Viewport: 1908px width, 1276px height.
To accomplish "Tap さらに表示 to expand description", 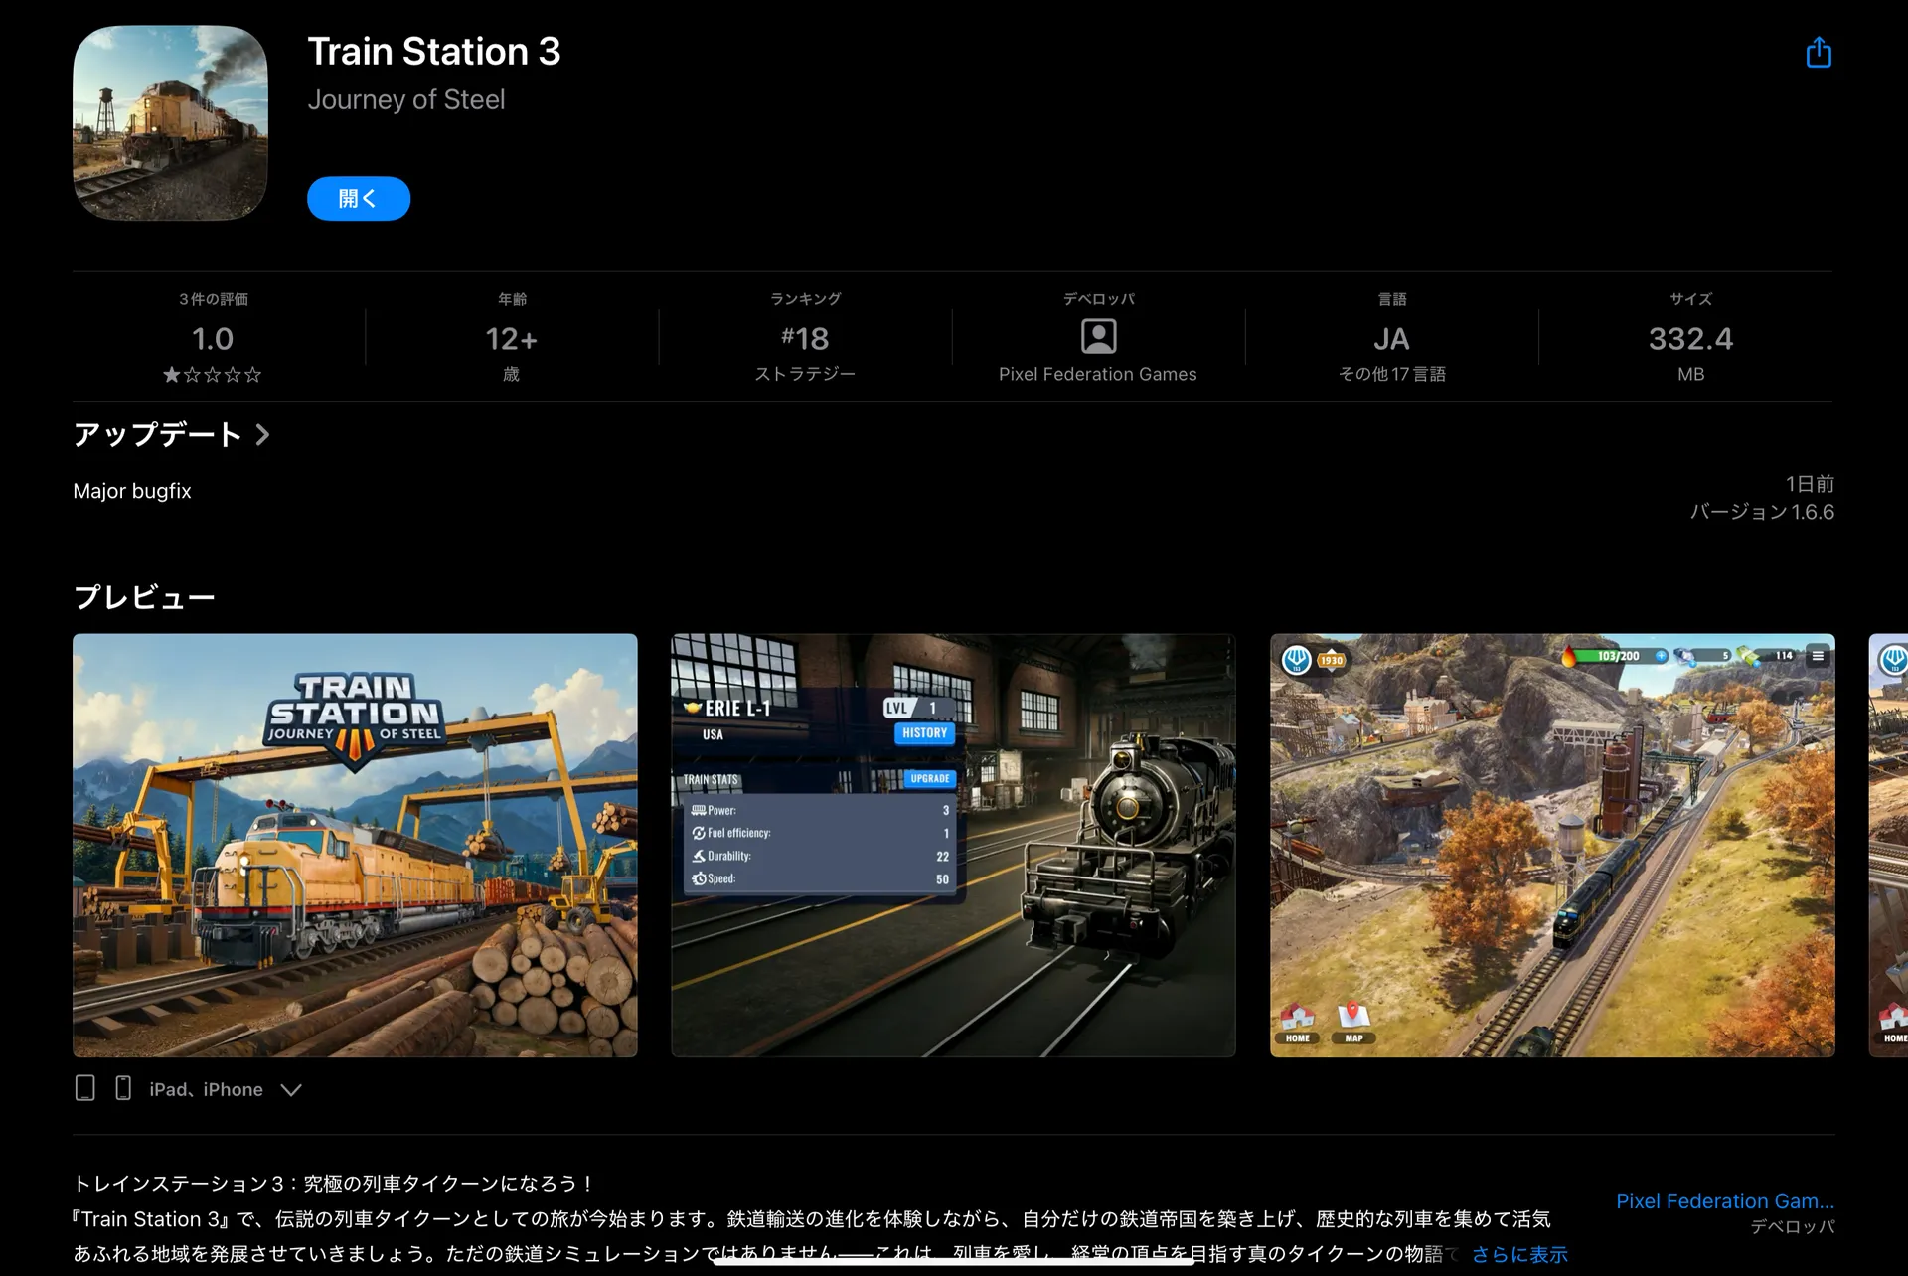I will point(1519,1254).
